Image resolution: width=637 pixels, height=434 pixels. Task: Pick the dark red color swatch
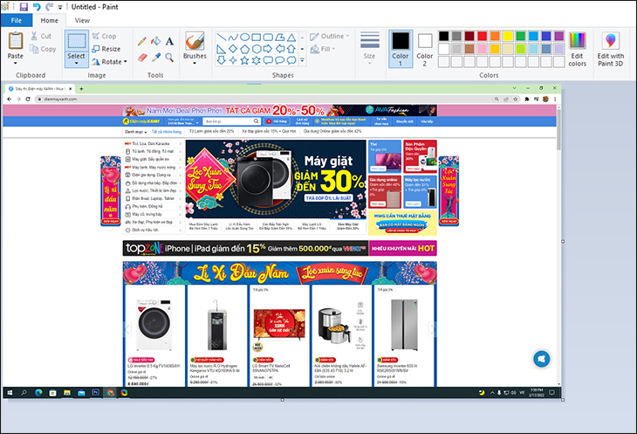tap(469, 36)
